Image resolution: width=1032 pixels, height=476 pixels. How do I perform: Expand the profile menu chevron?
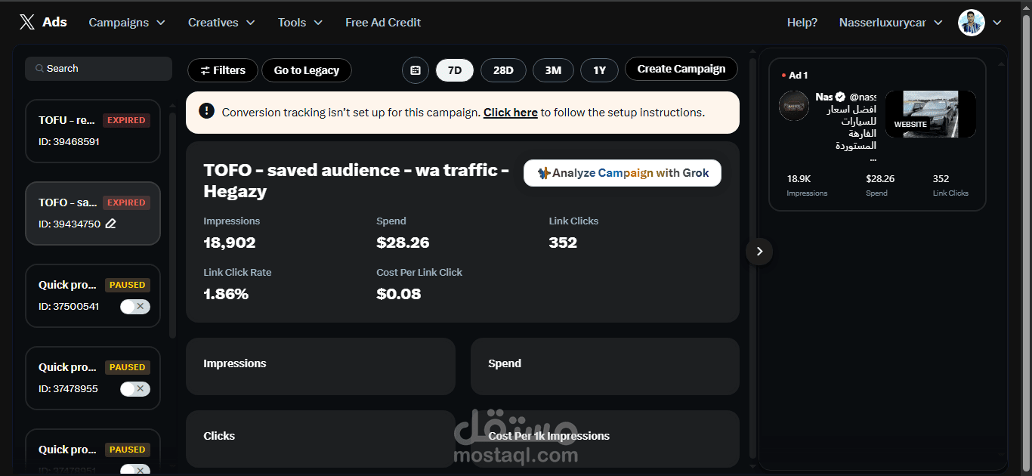pos(997,23)
